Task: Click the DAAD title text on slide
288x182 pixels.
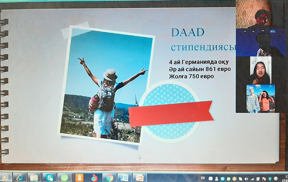Action: 188,33
